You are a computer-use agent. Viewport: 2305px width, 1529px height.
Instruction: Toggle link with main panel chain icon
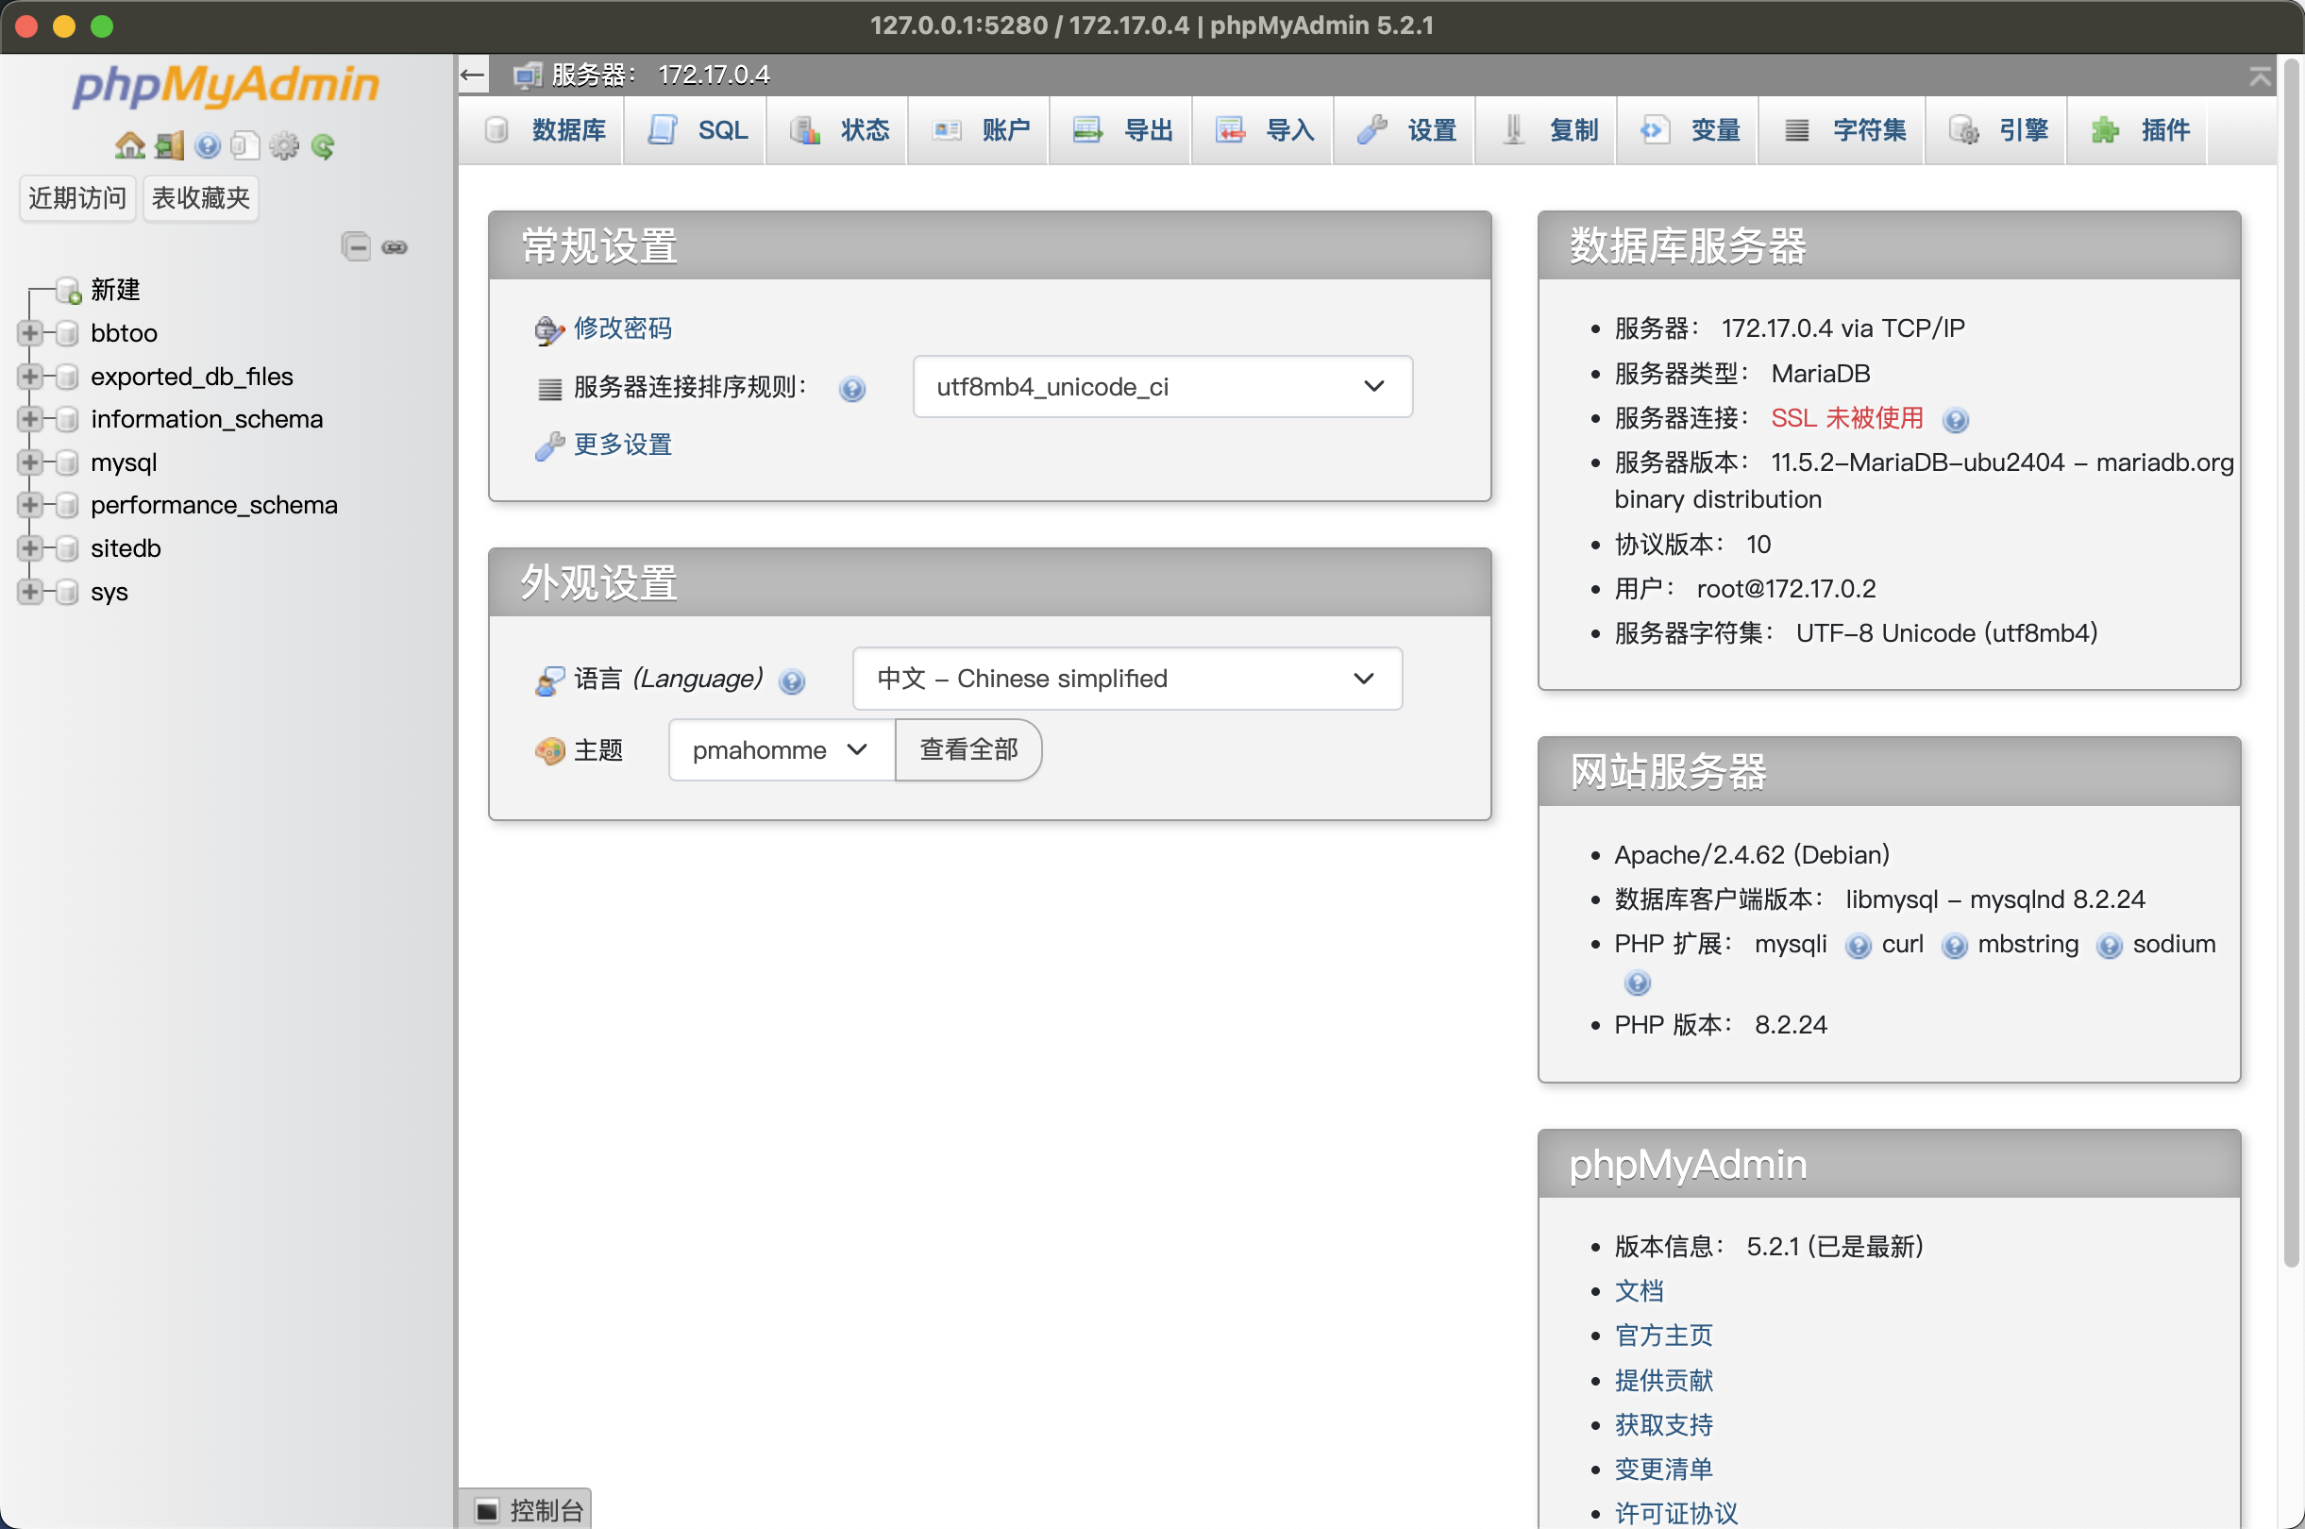pos(394,246)
